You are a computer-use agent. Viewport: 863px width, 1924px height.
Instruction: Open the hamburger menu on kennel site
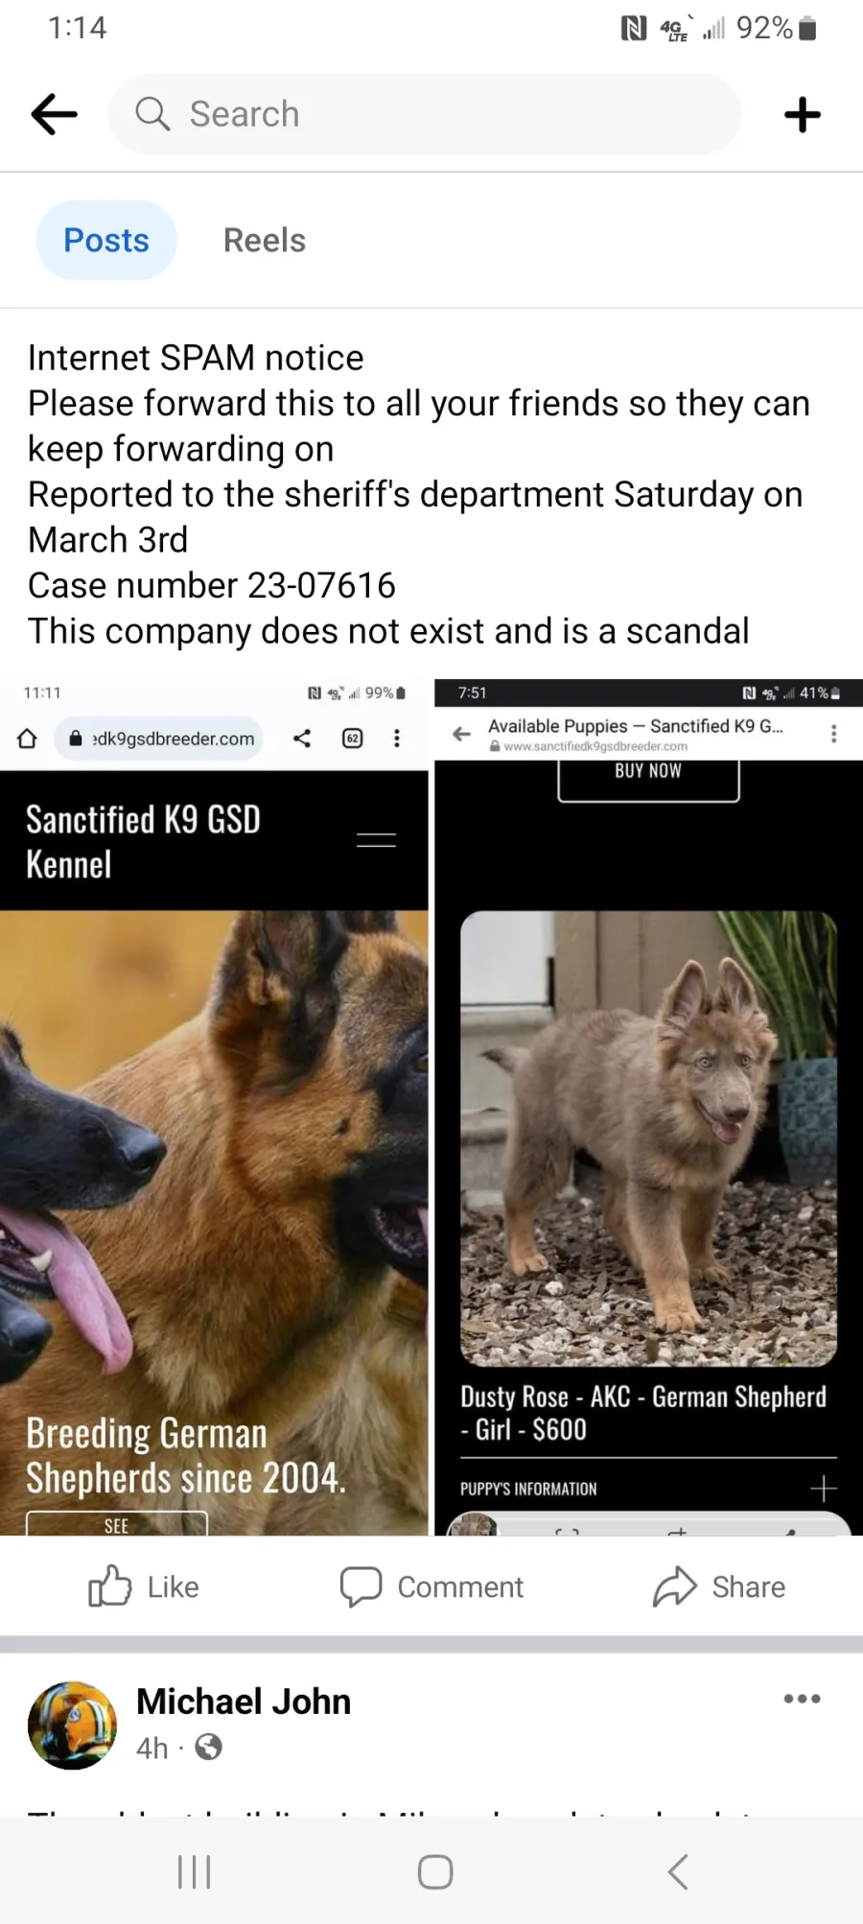point(376,840)
